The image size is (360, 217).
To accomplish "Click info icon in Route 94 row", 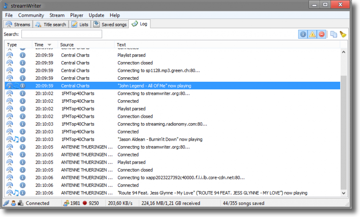I will click(22, 193).
